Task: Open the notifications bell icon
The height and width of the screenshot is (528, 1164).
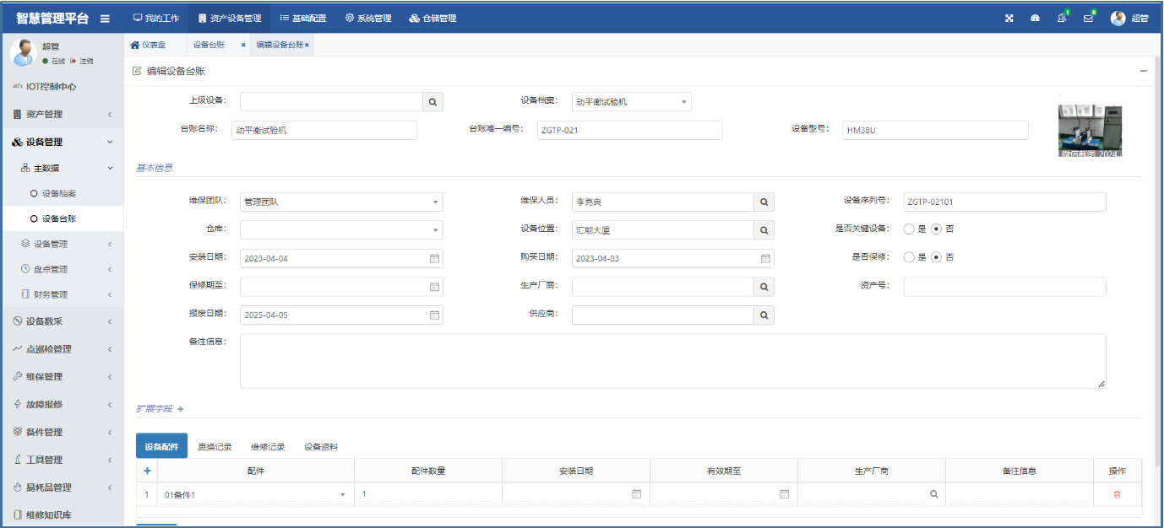Action: (1062, 19)
